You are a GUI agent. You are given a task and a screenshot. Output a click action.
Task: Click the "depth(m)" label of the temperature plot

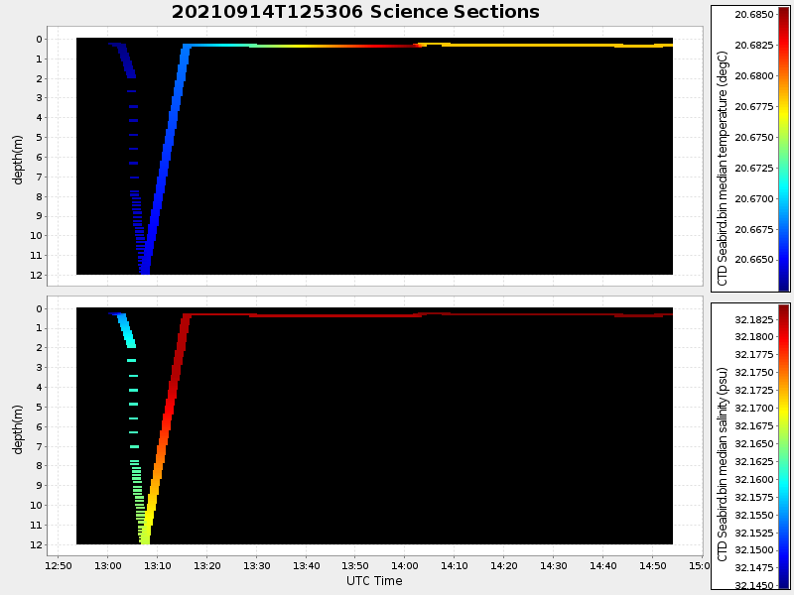pyautogui.click(x=18, y=160)
